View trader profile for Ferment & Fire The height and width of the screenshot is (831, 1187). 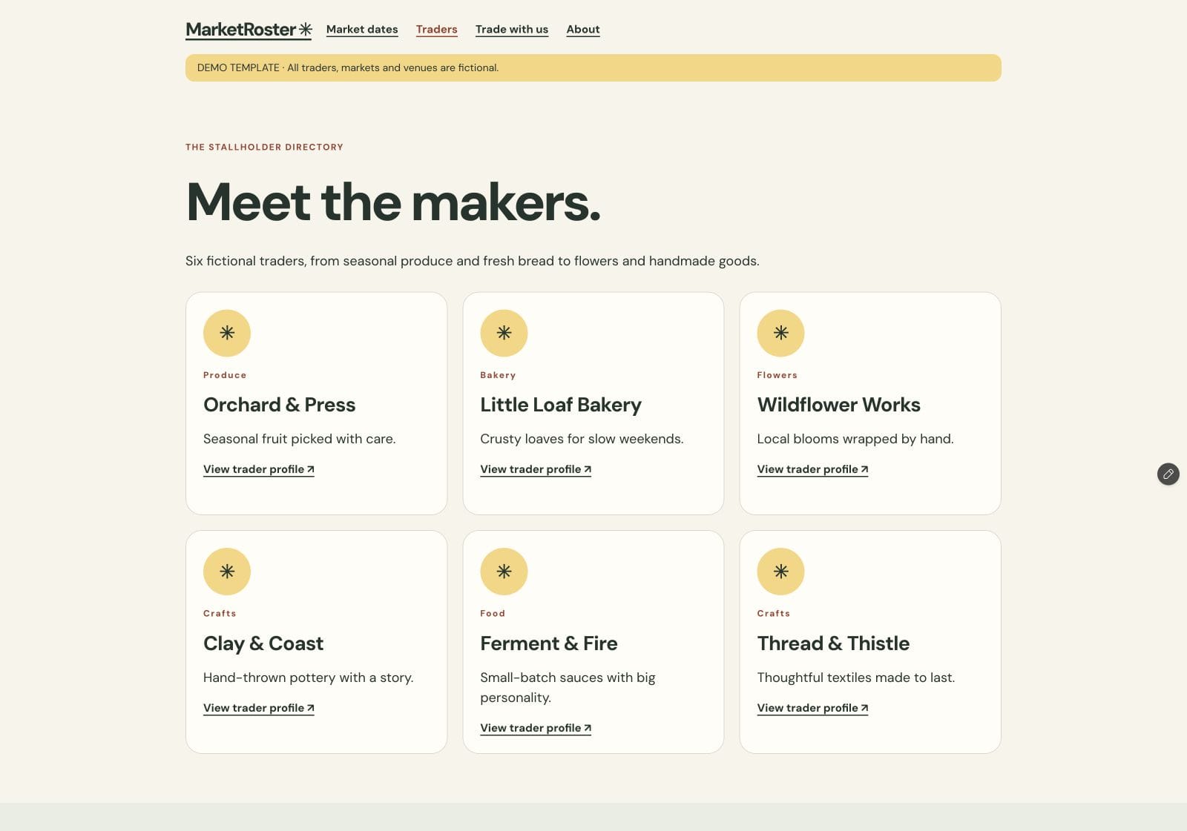[536, 728]
